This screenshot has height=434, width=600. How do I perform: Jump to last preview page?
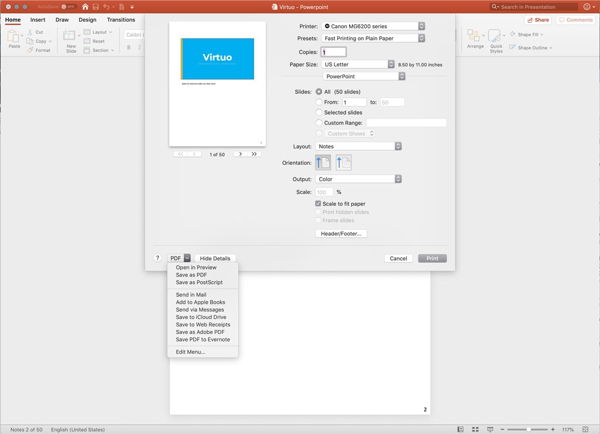pos(254,154)
